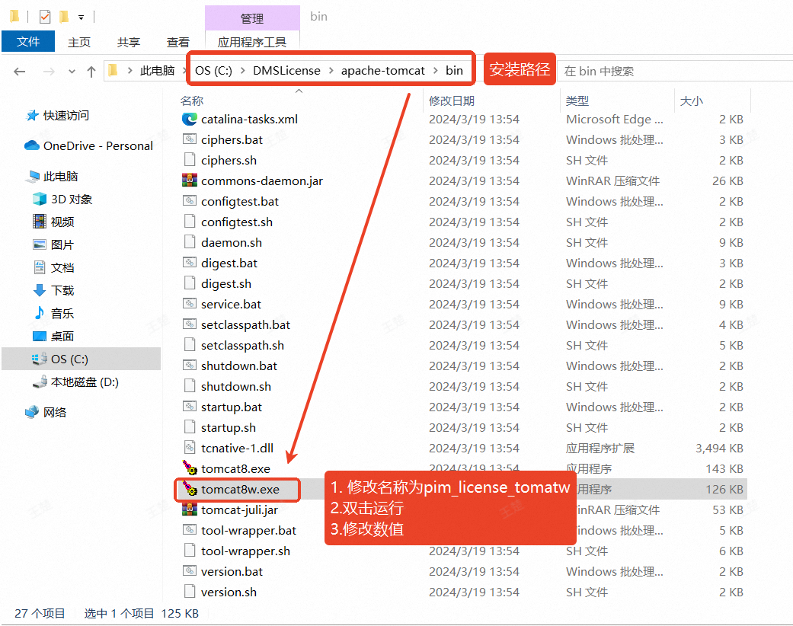
Task: Open the 文件 menu tab
Action: pyautogui.click(x=28, y=41)
